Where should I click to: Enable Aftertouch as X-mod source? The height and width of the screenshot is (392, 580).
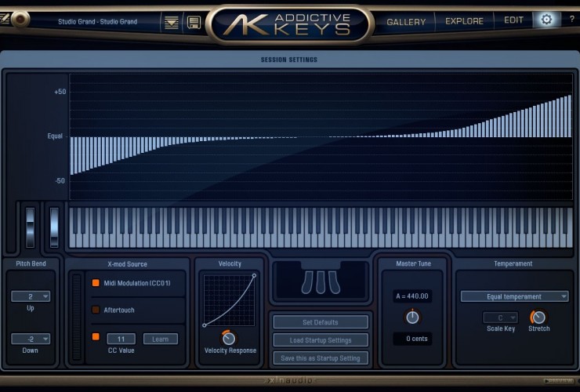(96, 310)
